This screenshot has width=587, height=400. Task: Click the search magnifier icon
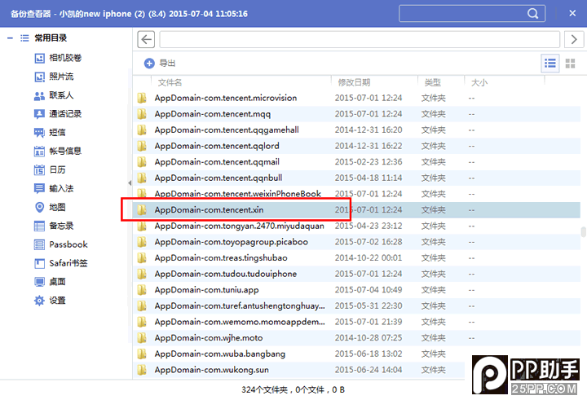click(x=532, y=14)
